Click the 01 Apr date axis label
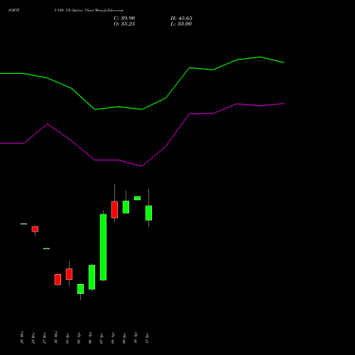Viewport: 355px width, 355px height. tap(67, 338)
